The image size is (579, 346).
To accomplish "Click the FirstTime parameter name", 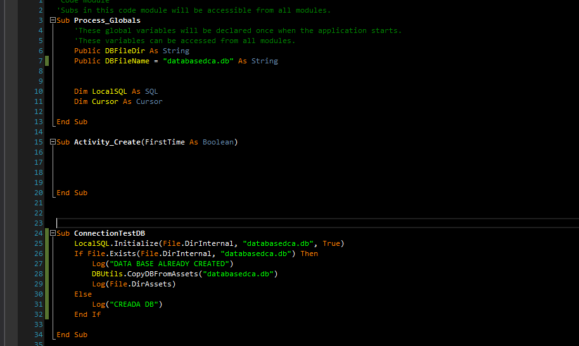I will coord(165,142).
